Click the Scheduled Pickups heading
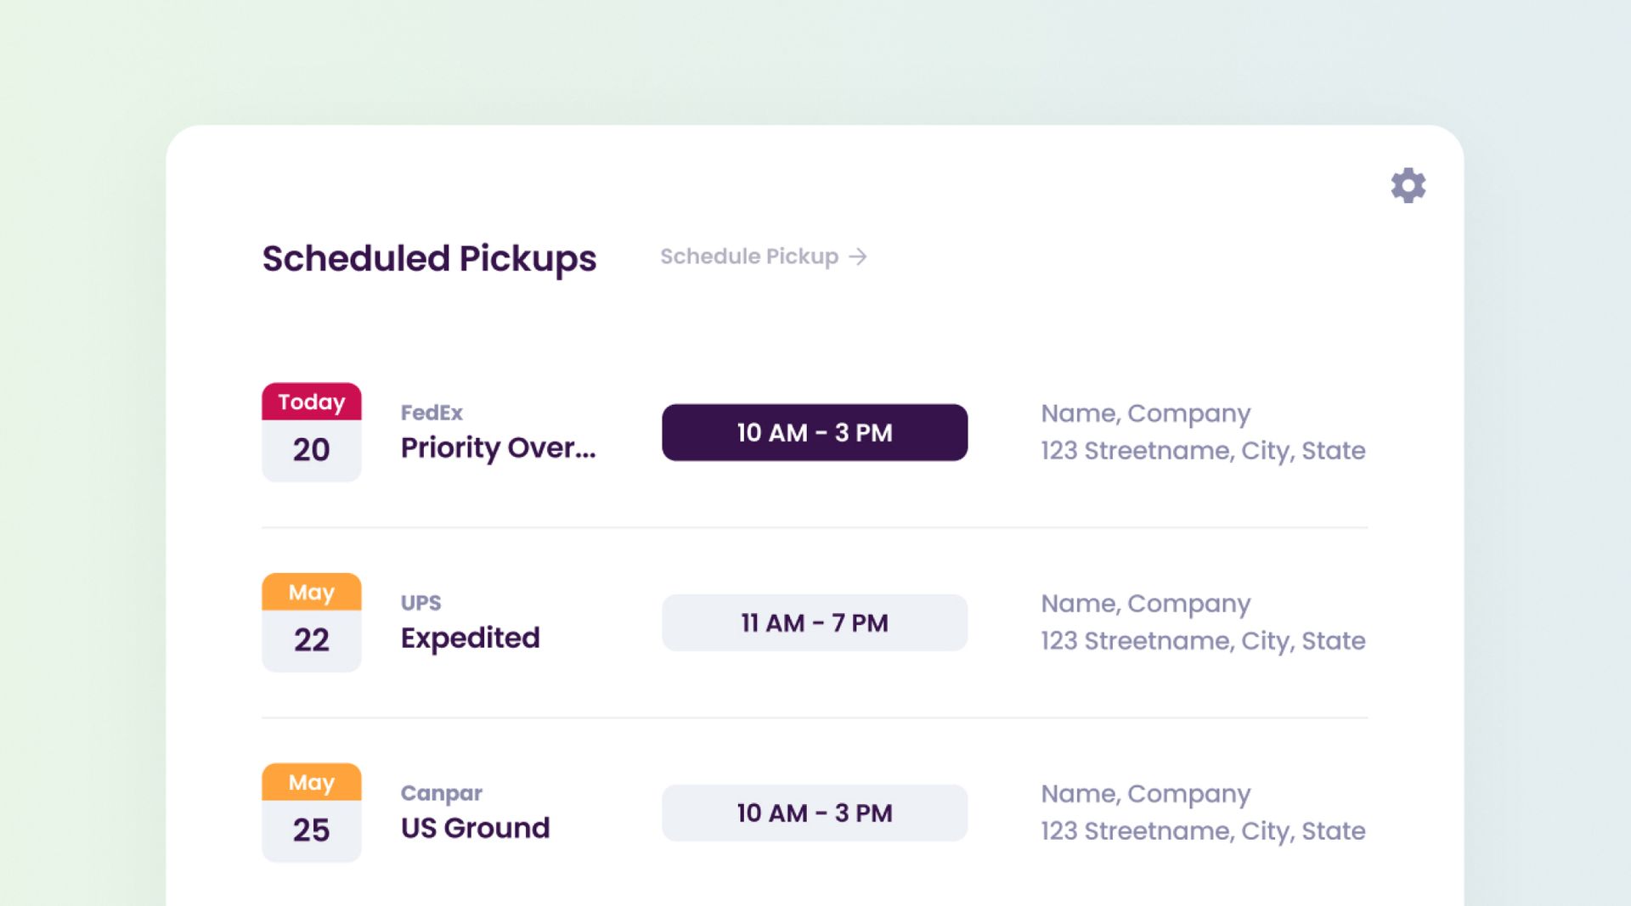This screenshot has width=1631, height=906. 429,258
